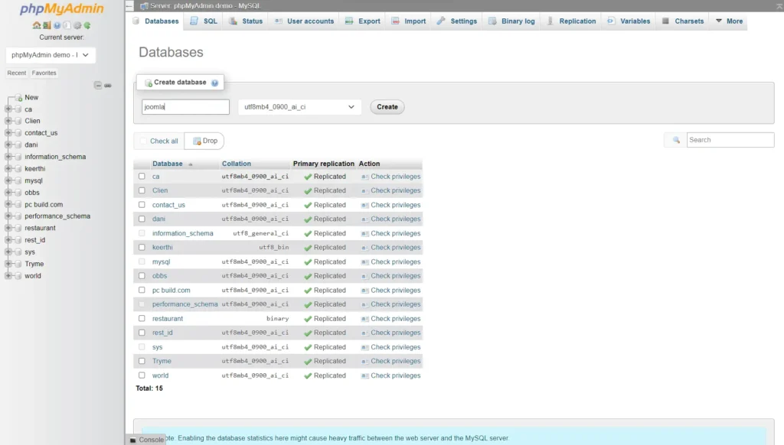Click the Variables tab icon
784x445 pixels.
point(611,21)
